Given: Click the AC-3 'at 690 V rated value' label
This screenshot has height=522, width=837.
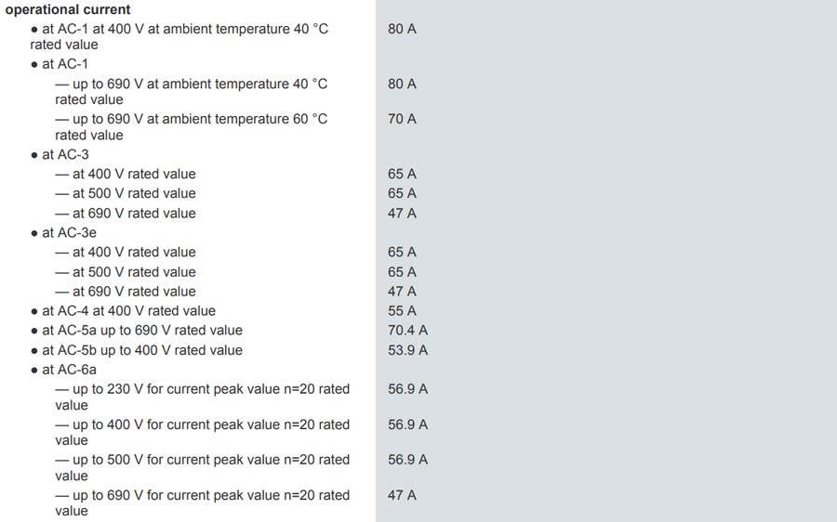Looking at the screenshot, I should (126, 214).
